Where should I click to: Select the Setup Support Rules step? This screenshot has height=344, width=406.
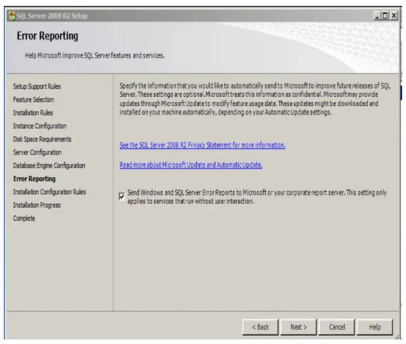[37, 86]
